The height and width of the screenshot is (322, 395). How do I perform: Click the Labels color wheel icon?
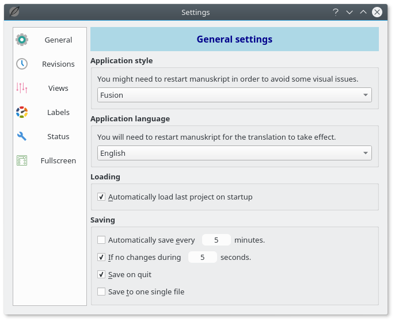click(22, 112)
